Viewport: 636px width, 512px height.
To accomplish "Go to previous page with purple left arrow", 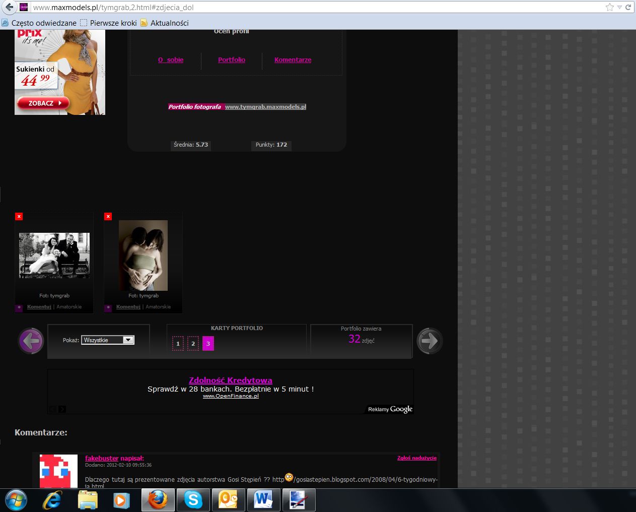I will tap(31, 341).
